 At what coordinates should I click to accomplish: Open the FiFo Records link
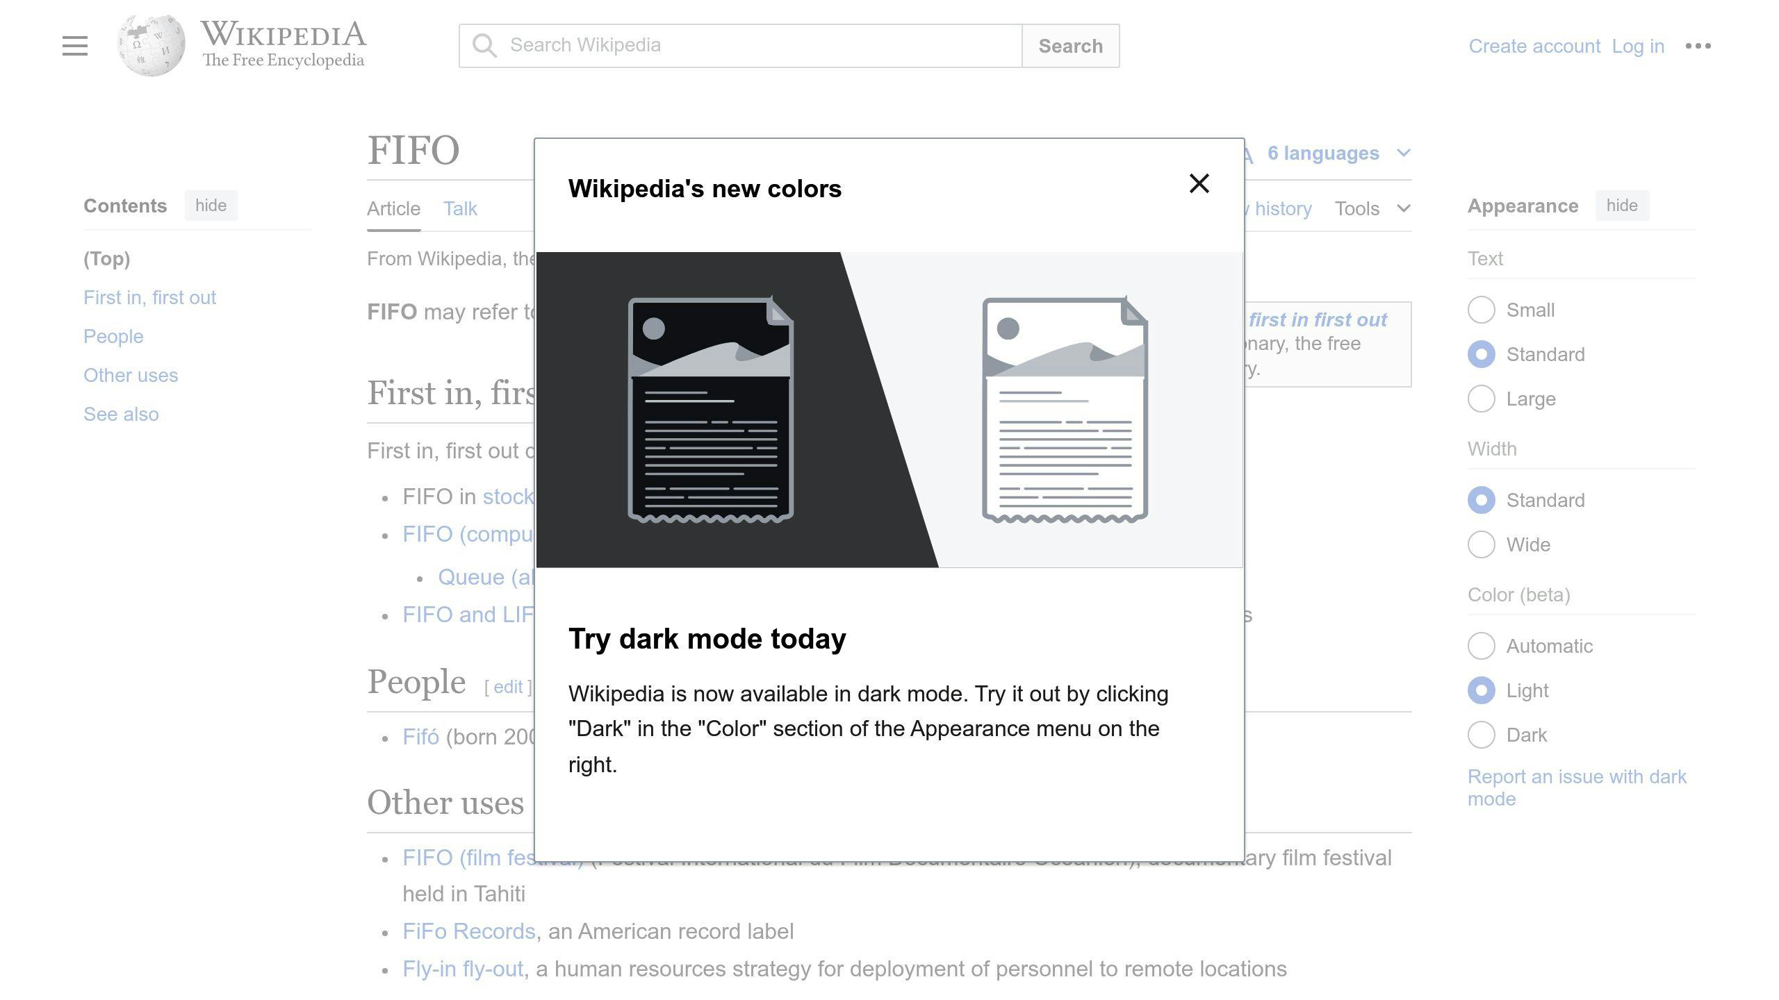click(x=469, y=931)
